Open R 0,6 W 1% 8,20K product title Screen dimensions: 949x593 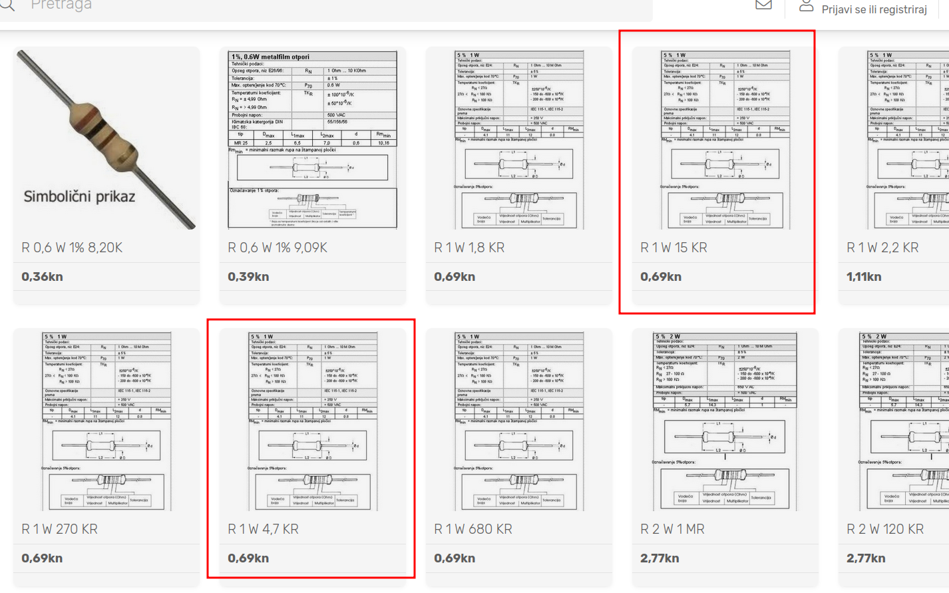pos(72,248)
